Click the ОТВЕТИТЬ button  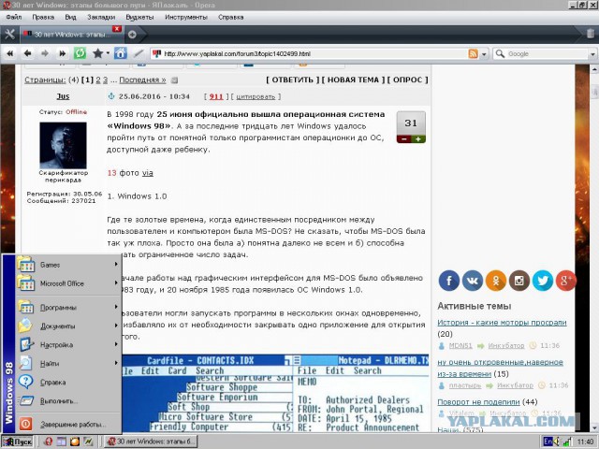pyautogui.click(x=292, y=80)
